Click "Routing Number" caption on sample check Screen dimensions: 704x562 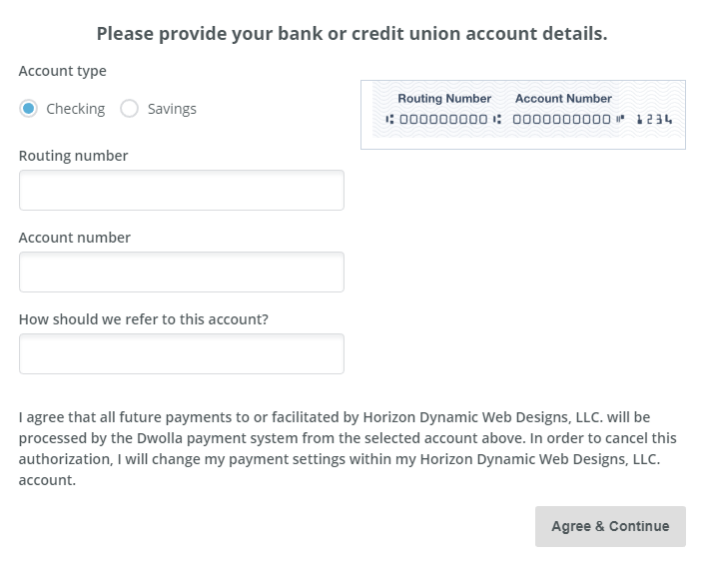444,99
